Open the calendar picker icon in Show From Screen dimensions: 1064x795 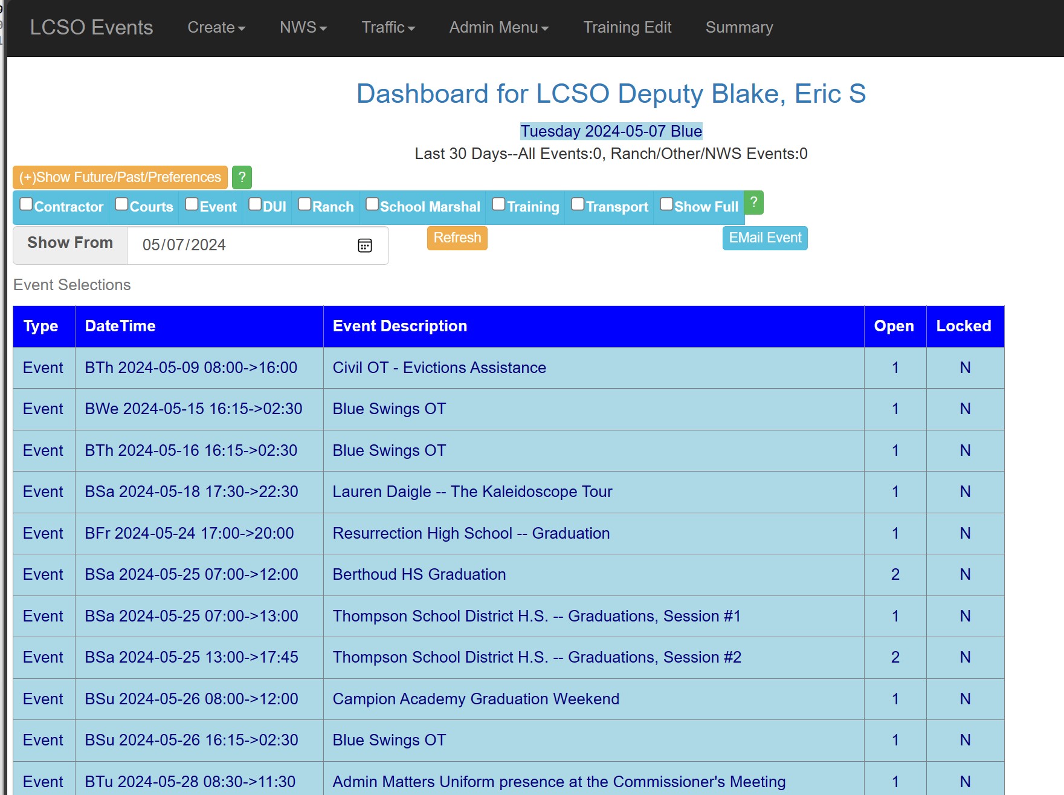tap(364, 245)
